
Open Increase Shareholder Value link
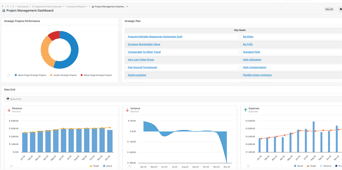coord(144,44)
